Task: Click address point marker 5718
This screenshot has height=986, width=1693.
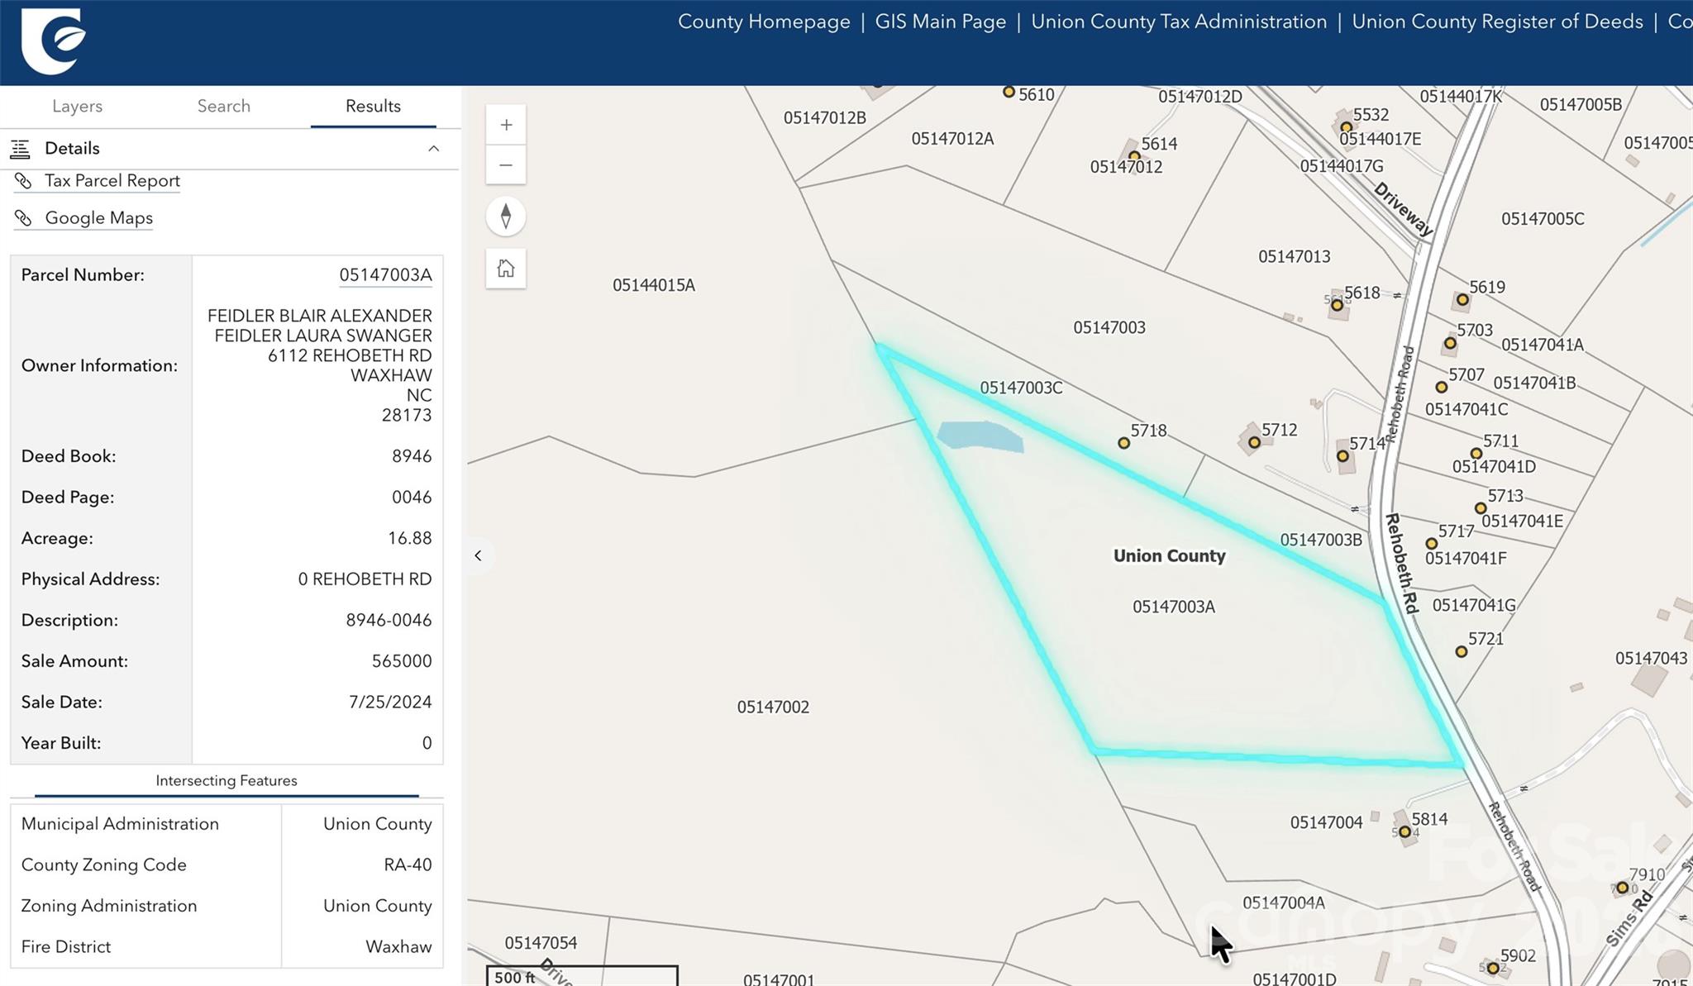Action: pos(1123,443)
